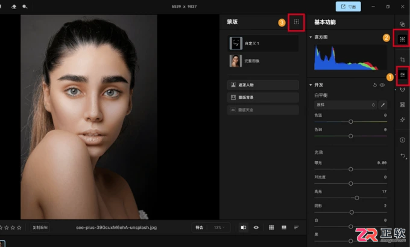Viewport: 410px width, 247px height.
Task: Toggle the 开发 section visibility eye
Action: click(x=382, y=85)
